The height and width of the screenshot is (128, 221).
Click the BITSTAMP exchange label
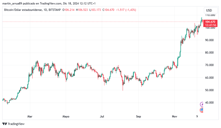(x=55, y=10)
